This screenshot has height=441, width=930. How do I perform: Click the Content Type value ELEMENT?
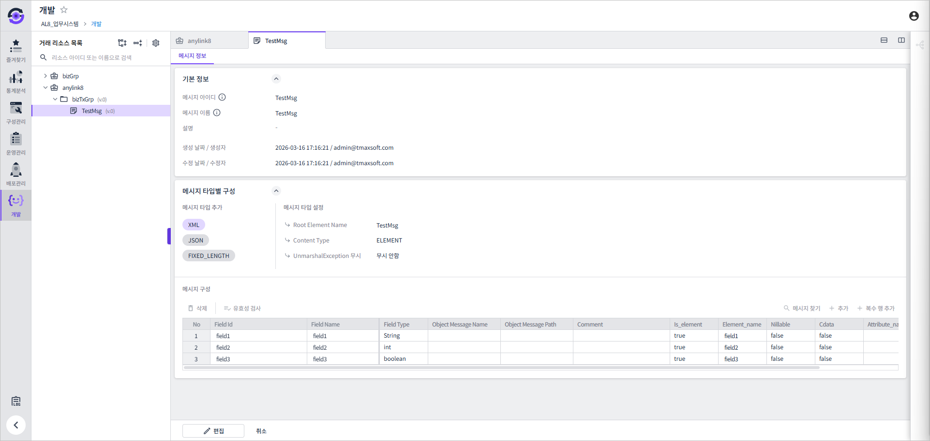pyautogui.click(x=389, y=240)
